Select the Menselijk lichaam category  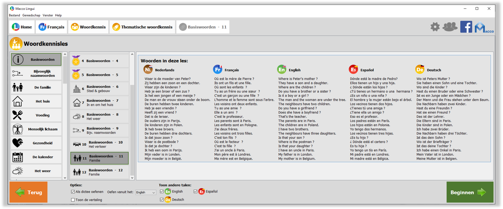[x=36, y=129]
